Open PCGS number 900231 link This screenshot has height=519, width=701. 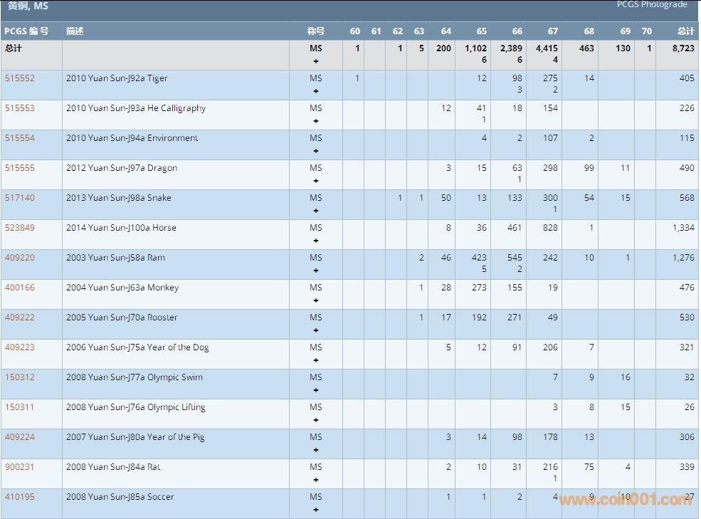19,467
